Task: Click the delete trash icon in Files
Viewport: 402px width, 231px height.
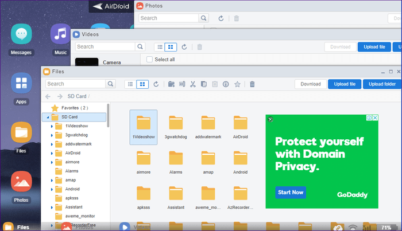Action: click(x=252, y=84)
